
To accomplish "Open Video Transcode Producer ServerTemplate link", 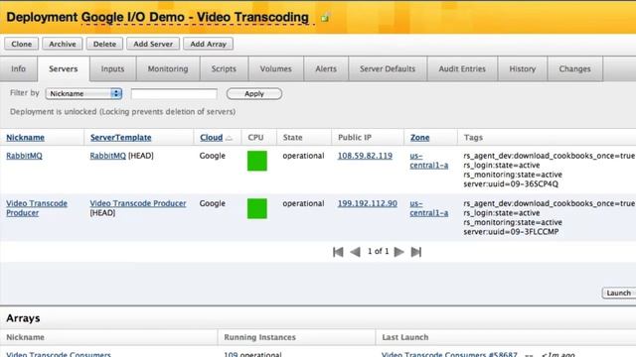I will 138,203.
